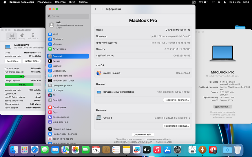The width and height of the screenshot is (252, 157).
Task: Open Звук settings
Action: [68, 112]
